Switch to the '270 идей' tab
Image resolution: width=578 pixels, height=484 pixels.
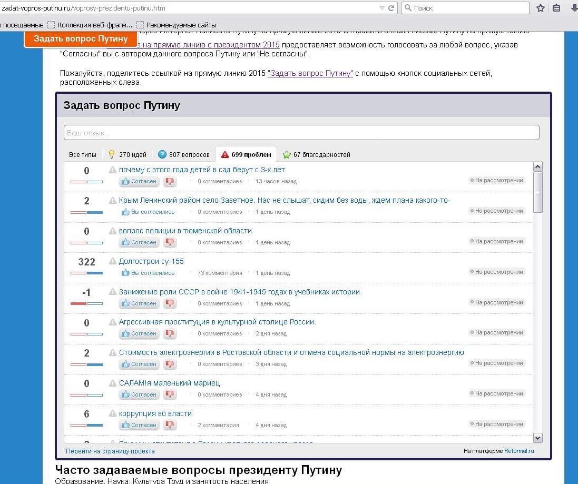[x=128, y=155]
